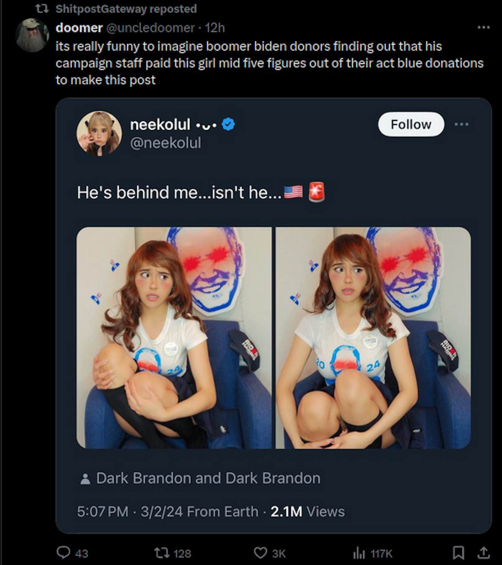Like the post with the heart icon
Image resolution: width=502 pixels, height=565 pixels.
pos(261,553)
